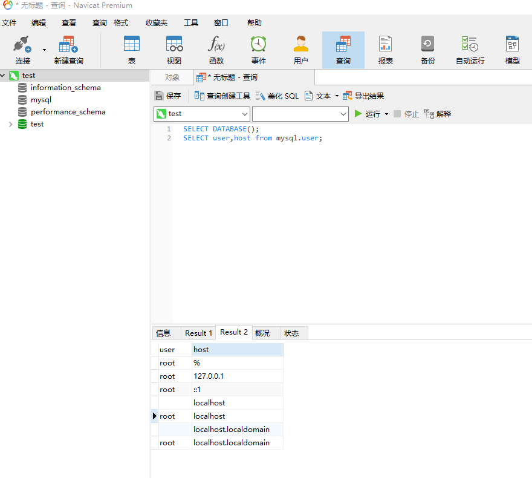This screenshot has width=532, height=478.
Task: Expand the test database tree node
Action: click(10, 124)
